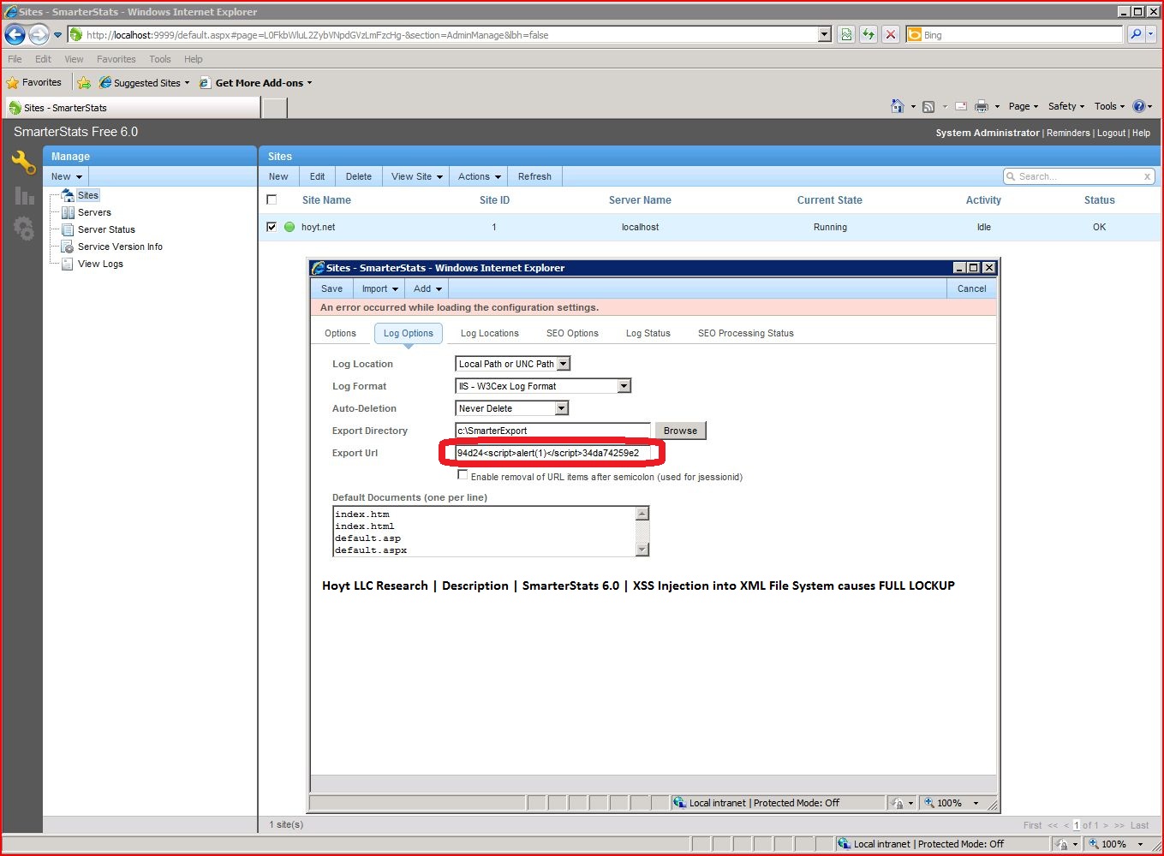Open a new blank browser tab
1164x856 pixels.
[274, 108]
